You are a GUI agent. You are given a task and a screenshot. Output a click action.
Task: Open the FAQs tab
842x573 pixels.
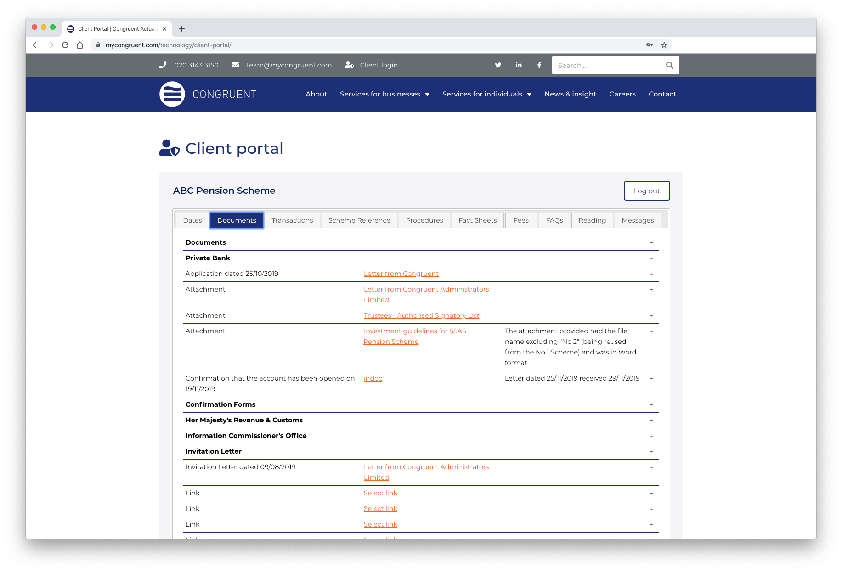tap(554, 220)
